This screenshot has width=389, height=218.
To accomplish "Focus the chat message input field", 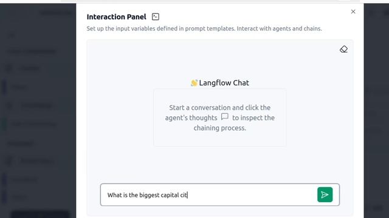I will click(x=208, y=195).
